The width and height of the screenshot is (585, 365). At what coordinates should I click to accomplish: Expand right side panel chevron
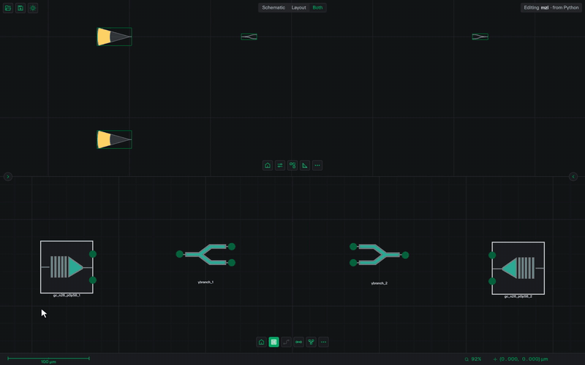tap(573, 177)
